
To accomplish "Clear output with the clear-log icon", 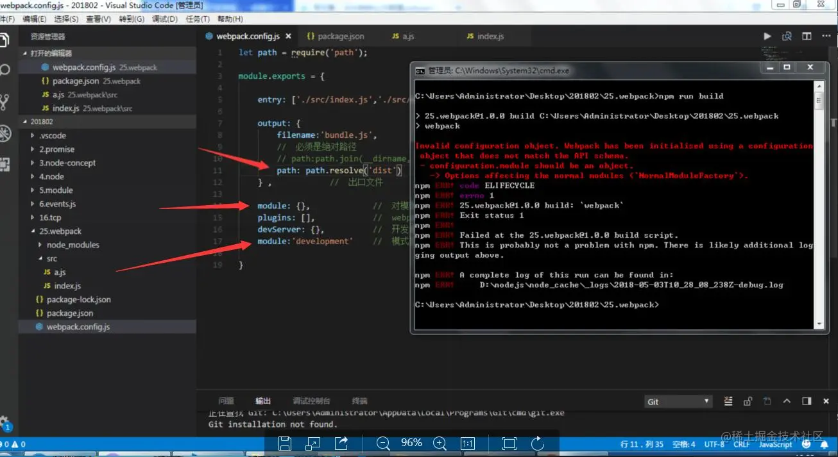I will click(x=728, y=401).
